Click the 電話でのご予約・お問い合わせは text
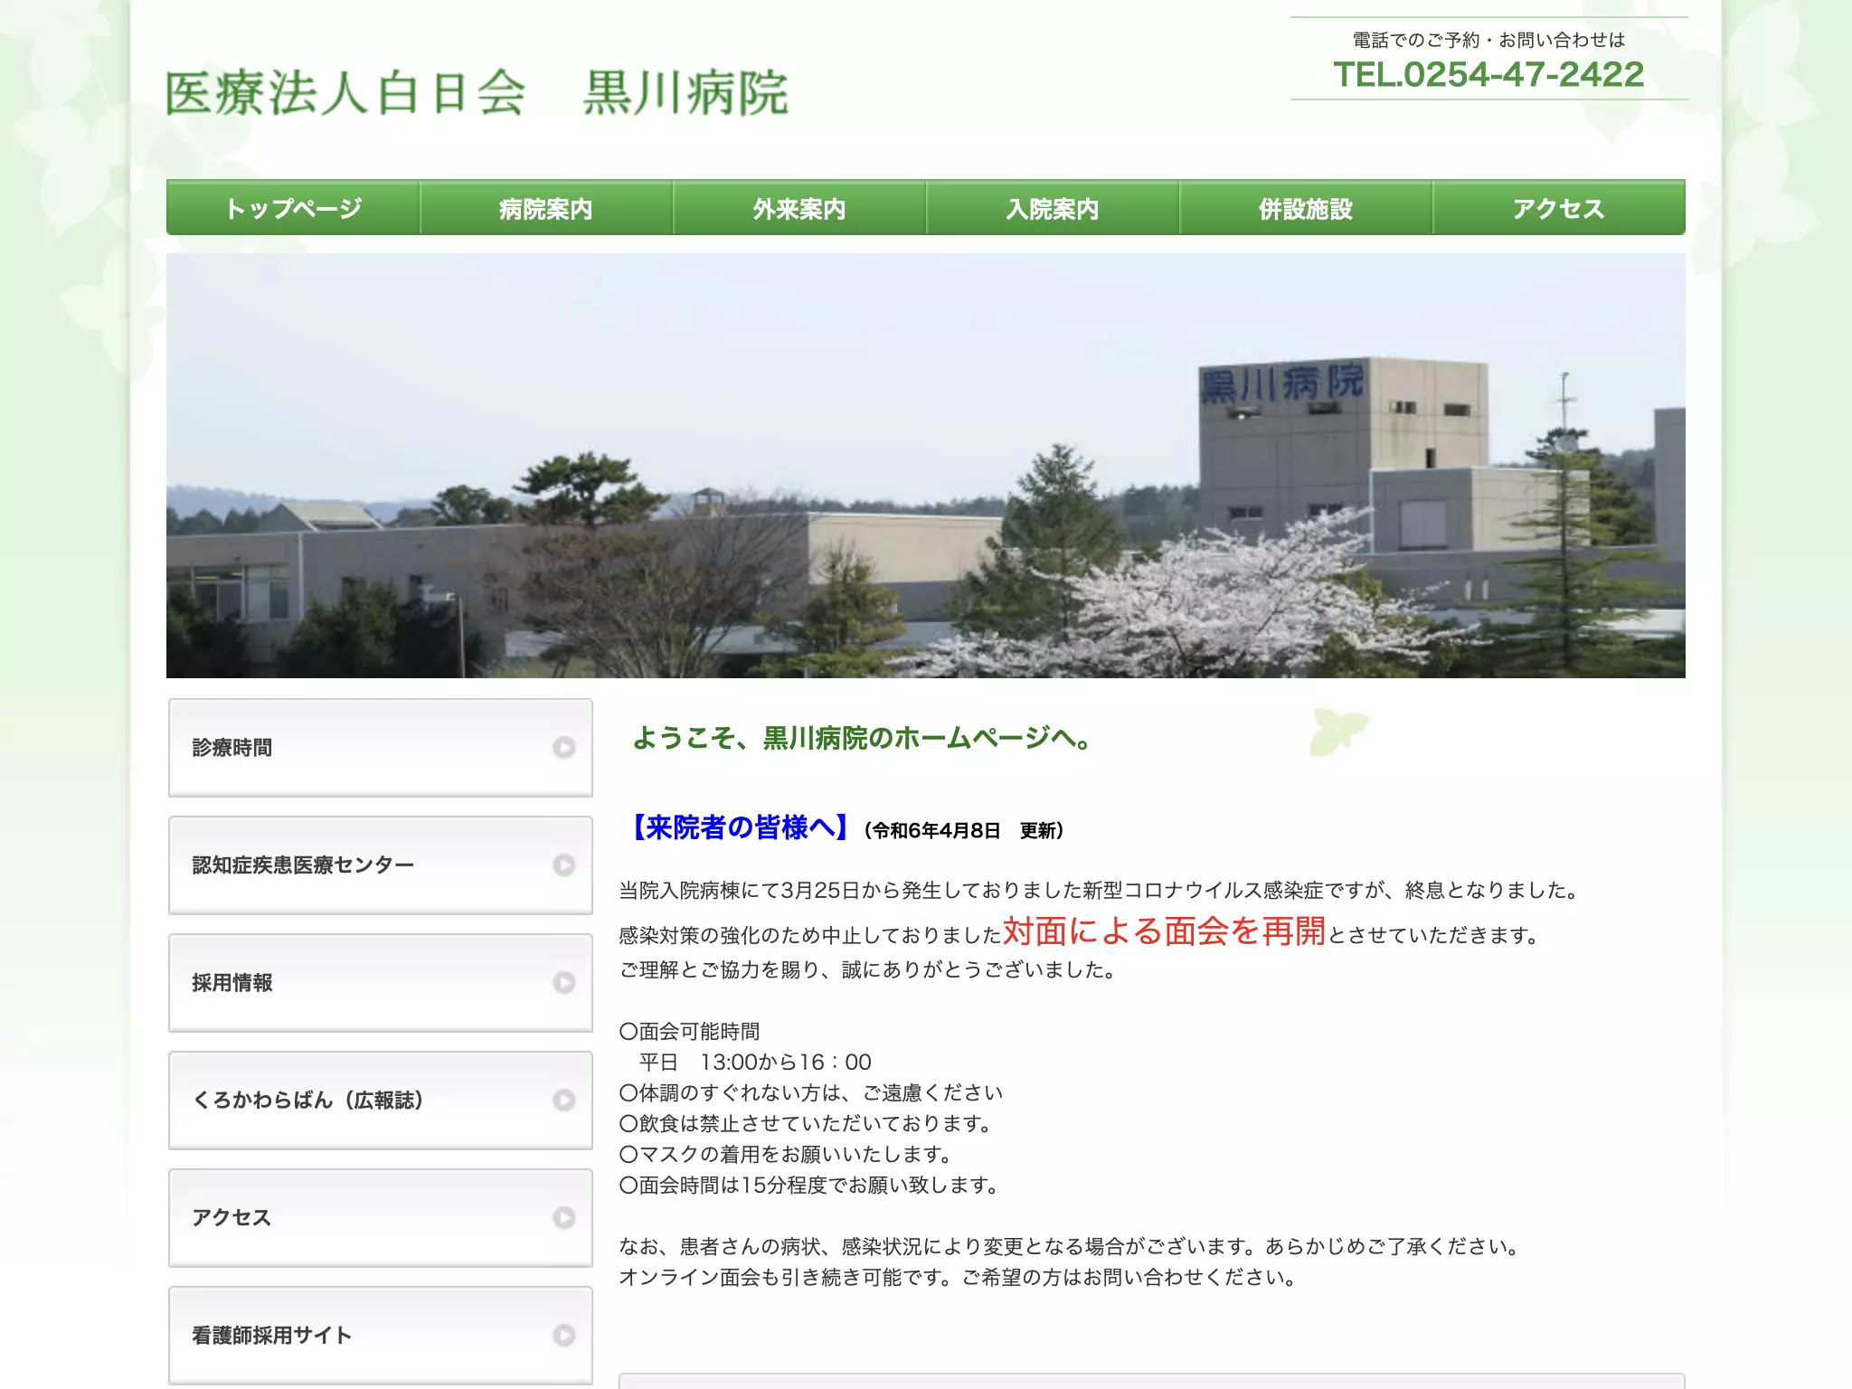Screen dimensions: 1852x1389 (1488, 40)
